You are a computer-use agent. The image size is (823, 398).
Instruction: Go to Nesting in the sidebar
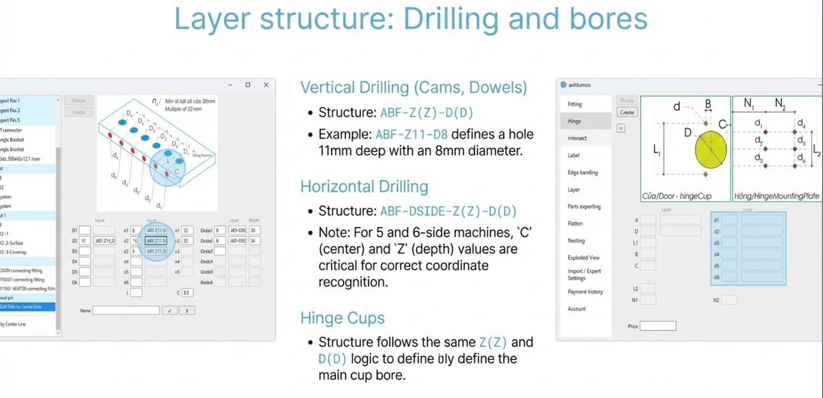click(x=576, y=241)
